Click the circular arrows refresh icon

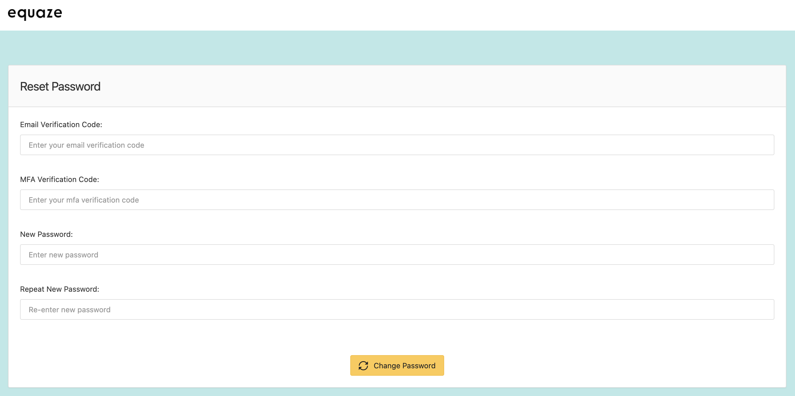[x=363, y=365]
